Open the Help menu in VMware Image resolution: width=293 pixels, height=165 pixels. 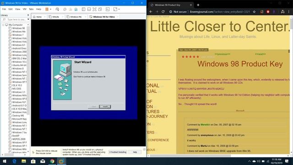pos(38,9)
